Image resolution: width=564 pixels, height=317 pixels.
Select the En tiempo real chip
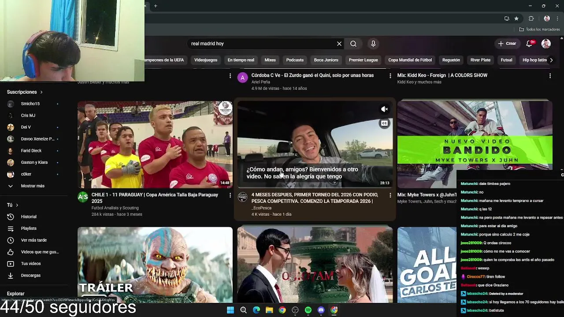(x=241, y=60)
